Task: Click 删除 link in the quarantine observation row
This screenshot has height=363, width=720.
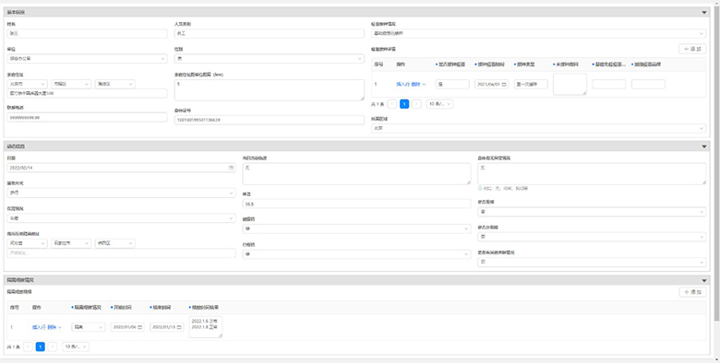Action: coord(52,327)
